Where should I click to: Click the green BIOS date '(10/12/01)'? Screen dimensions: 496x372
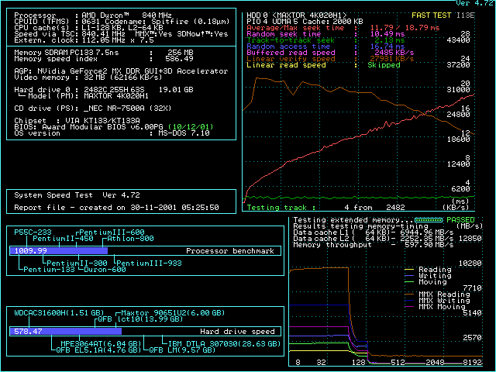[x=191, y=127]
